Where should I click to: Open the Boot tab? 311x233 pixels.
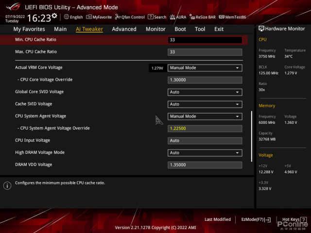pyautogui.click(x=180, y=29)
